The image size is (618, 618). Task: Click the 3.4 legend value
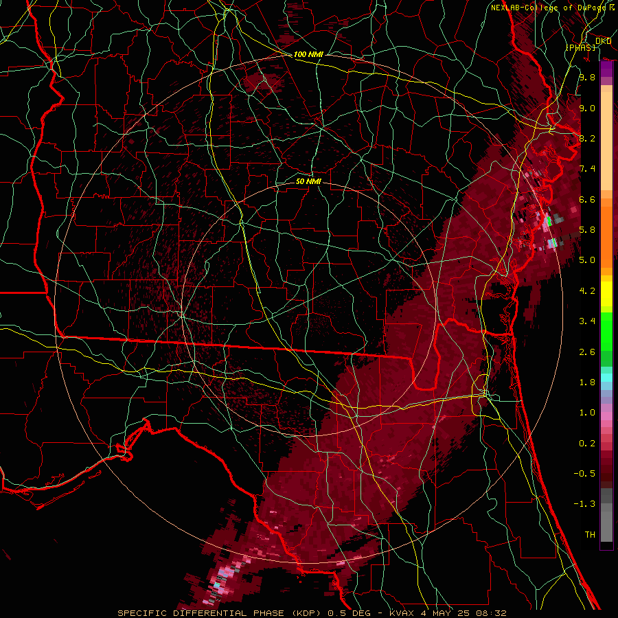(587, 321)
